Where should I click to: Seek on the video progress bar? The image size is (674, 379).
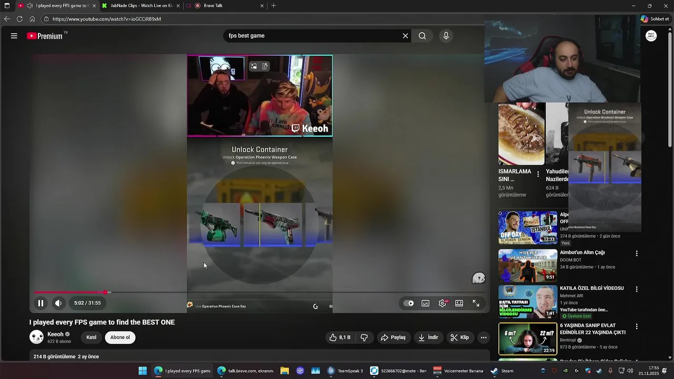[x=259, y=292]
